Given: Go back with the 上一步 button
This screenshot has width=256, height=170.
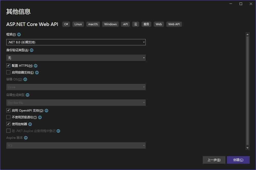Looking at the screenshot, I should tap(214, 160).
